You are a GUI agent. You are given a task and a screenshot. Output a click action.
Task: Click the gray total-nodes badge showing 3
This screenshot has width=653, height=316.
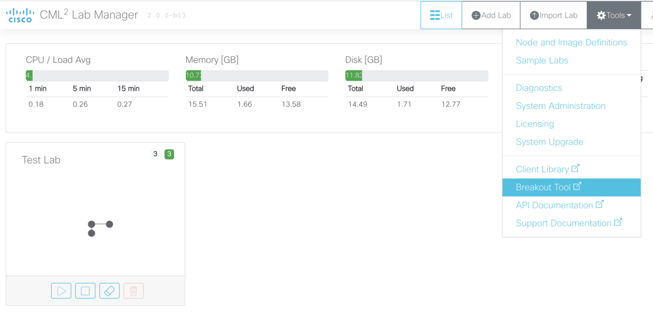coord(155,154)
